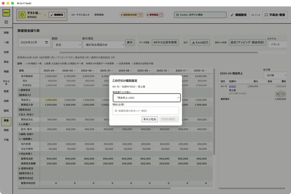Click the 標準接続 pill
This screenshot has height=194, width=291.
coord(99,15)
